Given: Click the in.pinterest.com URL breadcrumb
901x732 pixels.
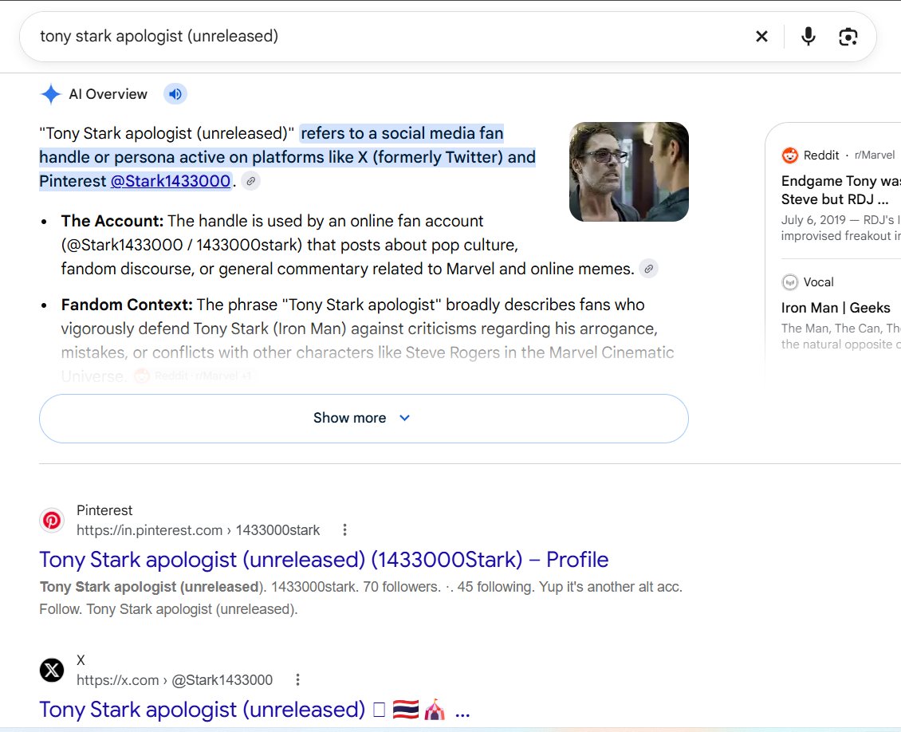Looking at the screenshot, I should [199, 530].
